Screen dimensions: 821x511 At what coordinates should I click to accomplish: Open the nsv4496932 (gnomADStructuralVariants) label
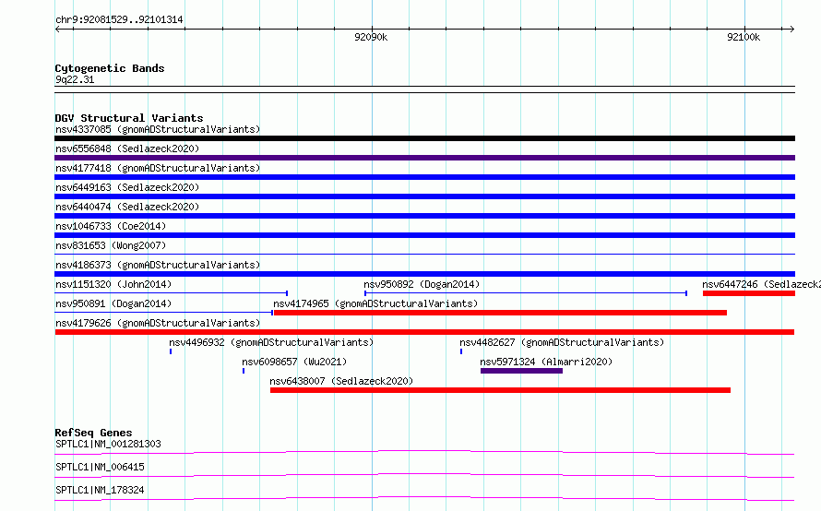[271, 342]
